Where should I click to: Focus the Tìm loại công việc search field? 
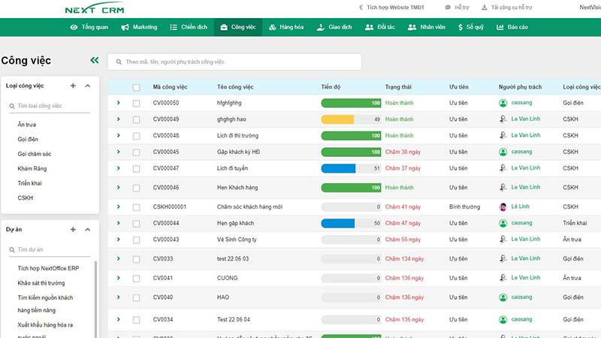click(x=50, y=106)
